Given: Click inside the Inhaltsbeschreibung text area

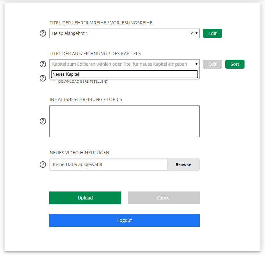Looking at the screenshot, I should (x=124, y=121).
